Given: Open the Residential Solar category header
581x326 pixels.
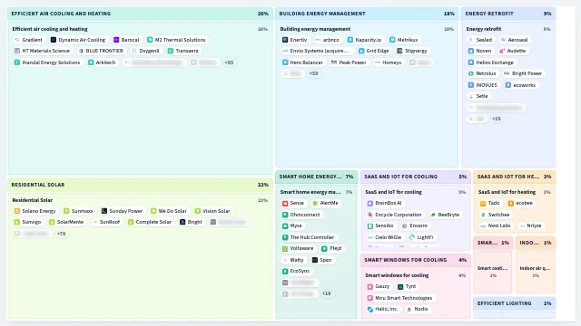Looking at the screenshot, I should tap(140, 185).
